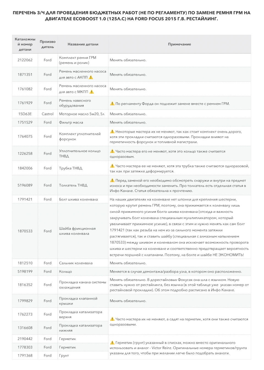
Task: Click the Производитель column header
Action: pyautogui.click(x=48, y=44)
